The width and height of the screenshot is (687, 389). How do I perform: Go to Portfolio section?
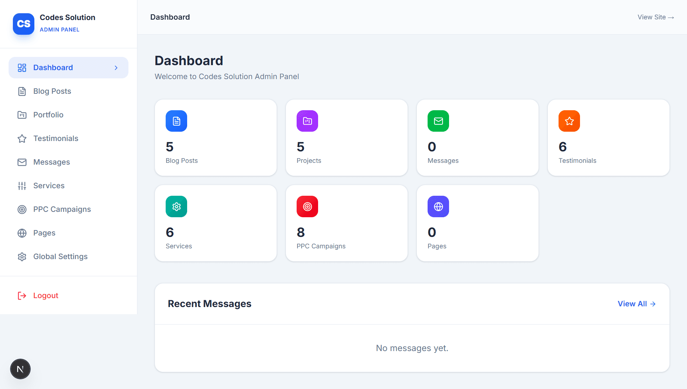pos(48,115)
